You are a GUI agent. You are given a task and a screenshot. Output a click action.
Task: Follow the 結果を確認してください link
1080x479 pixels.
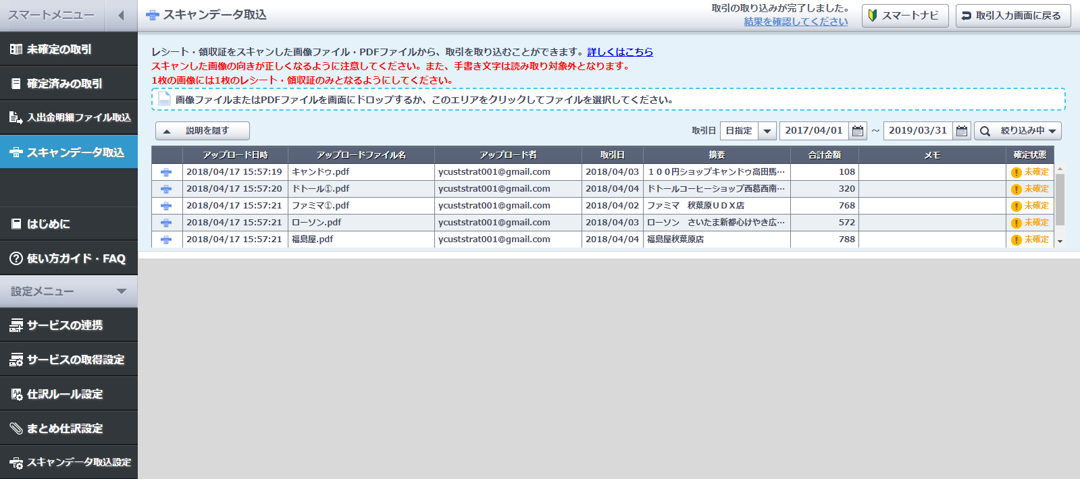(796, 22)
